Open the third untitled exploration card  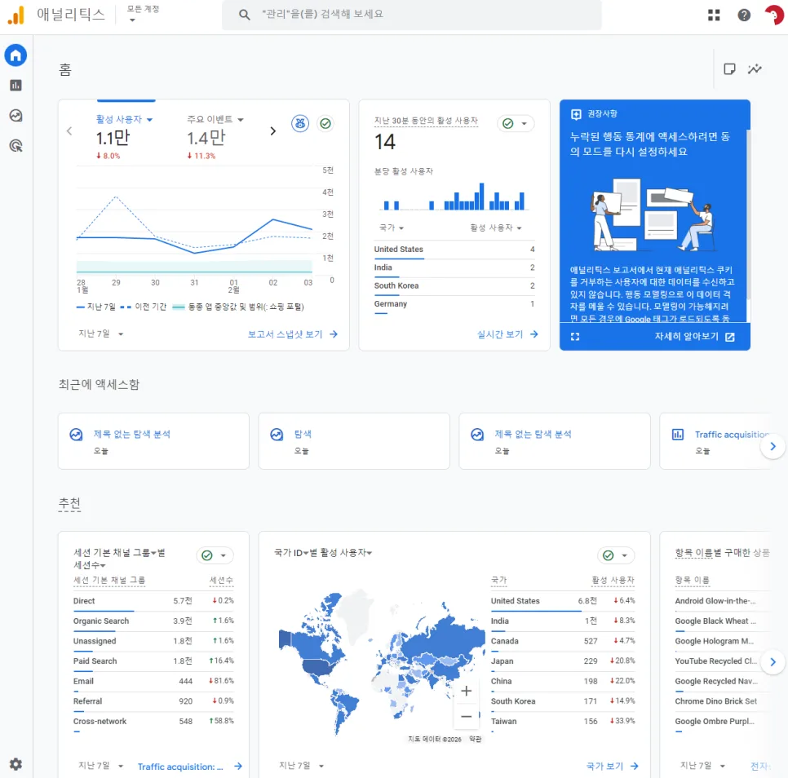555,441
